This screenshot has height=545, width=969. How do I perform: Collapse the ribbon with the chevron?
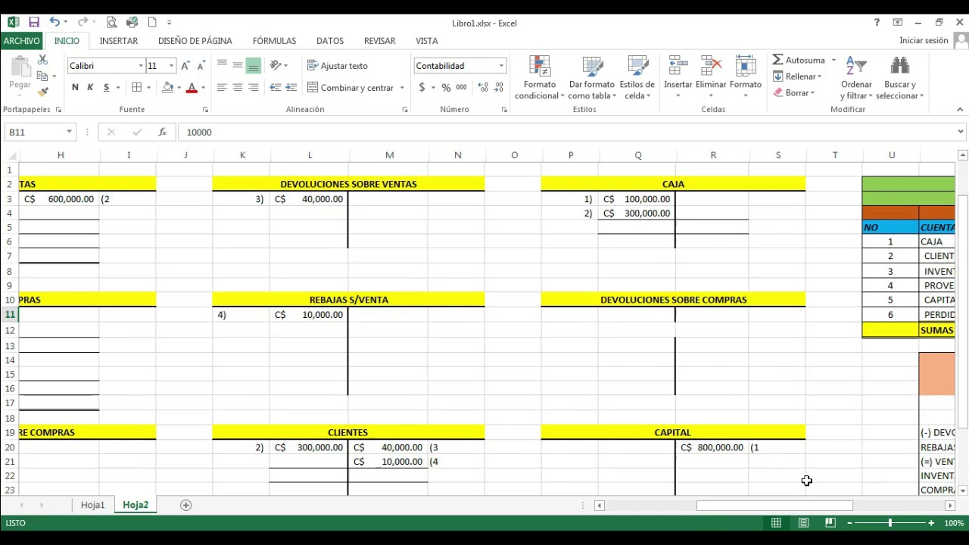tap(959, 110)
